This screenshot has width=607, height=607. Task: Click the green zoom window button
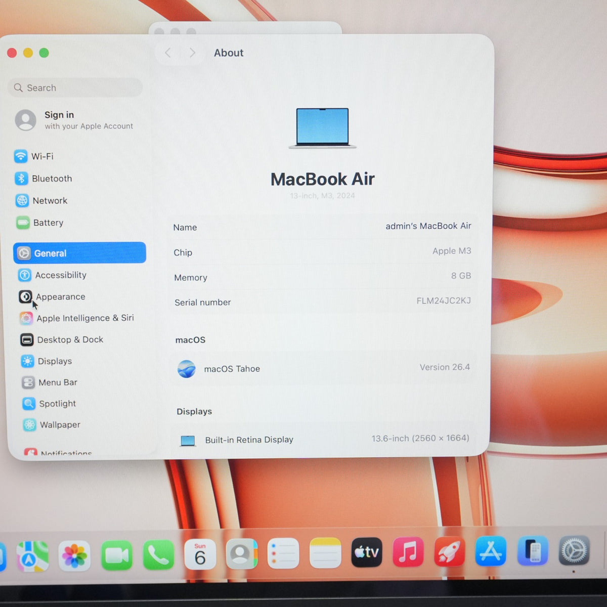pyautogui.click(x=44, y=53)
